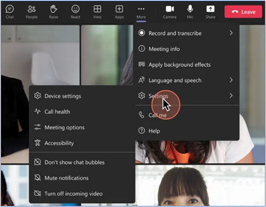Select the video tile with white chair

pyautogui.click(x=40, y=55)
